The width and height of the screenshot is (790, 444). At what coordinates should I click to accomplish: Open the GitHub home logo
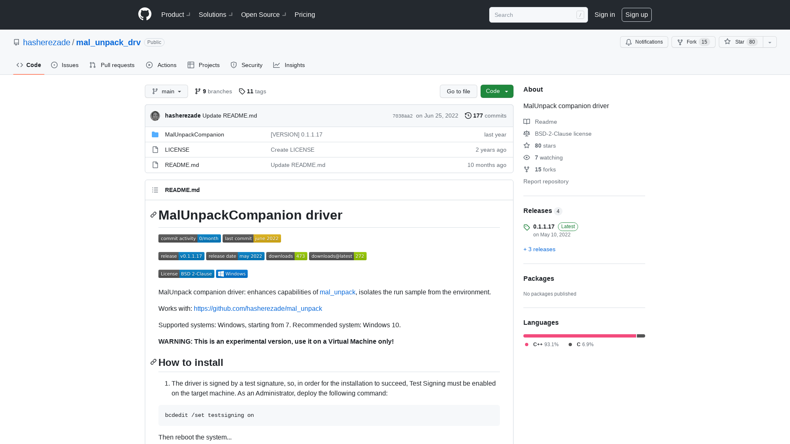pos(145,14)
